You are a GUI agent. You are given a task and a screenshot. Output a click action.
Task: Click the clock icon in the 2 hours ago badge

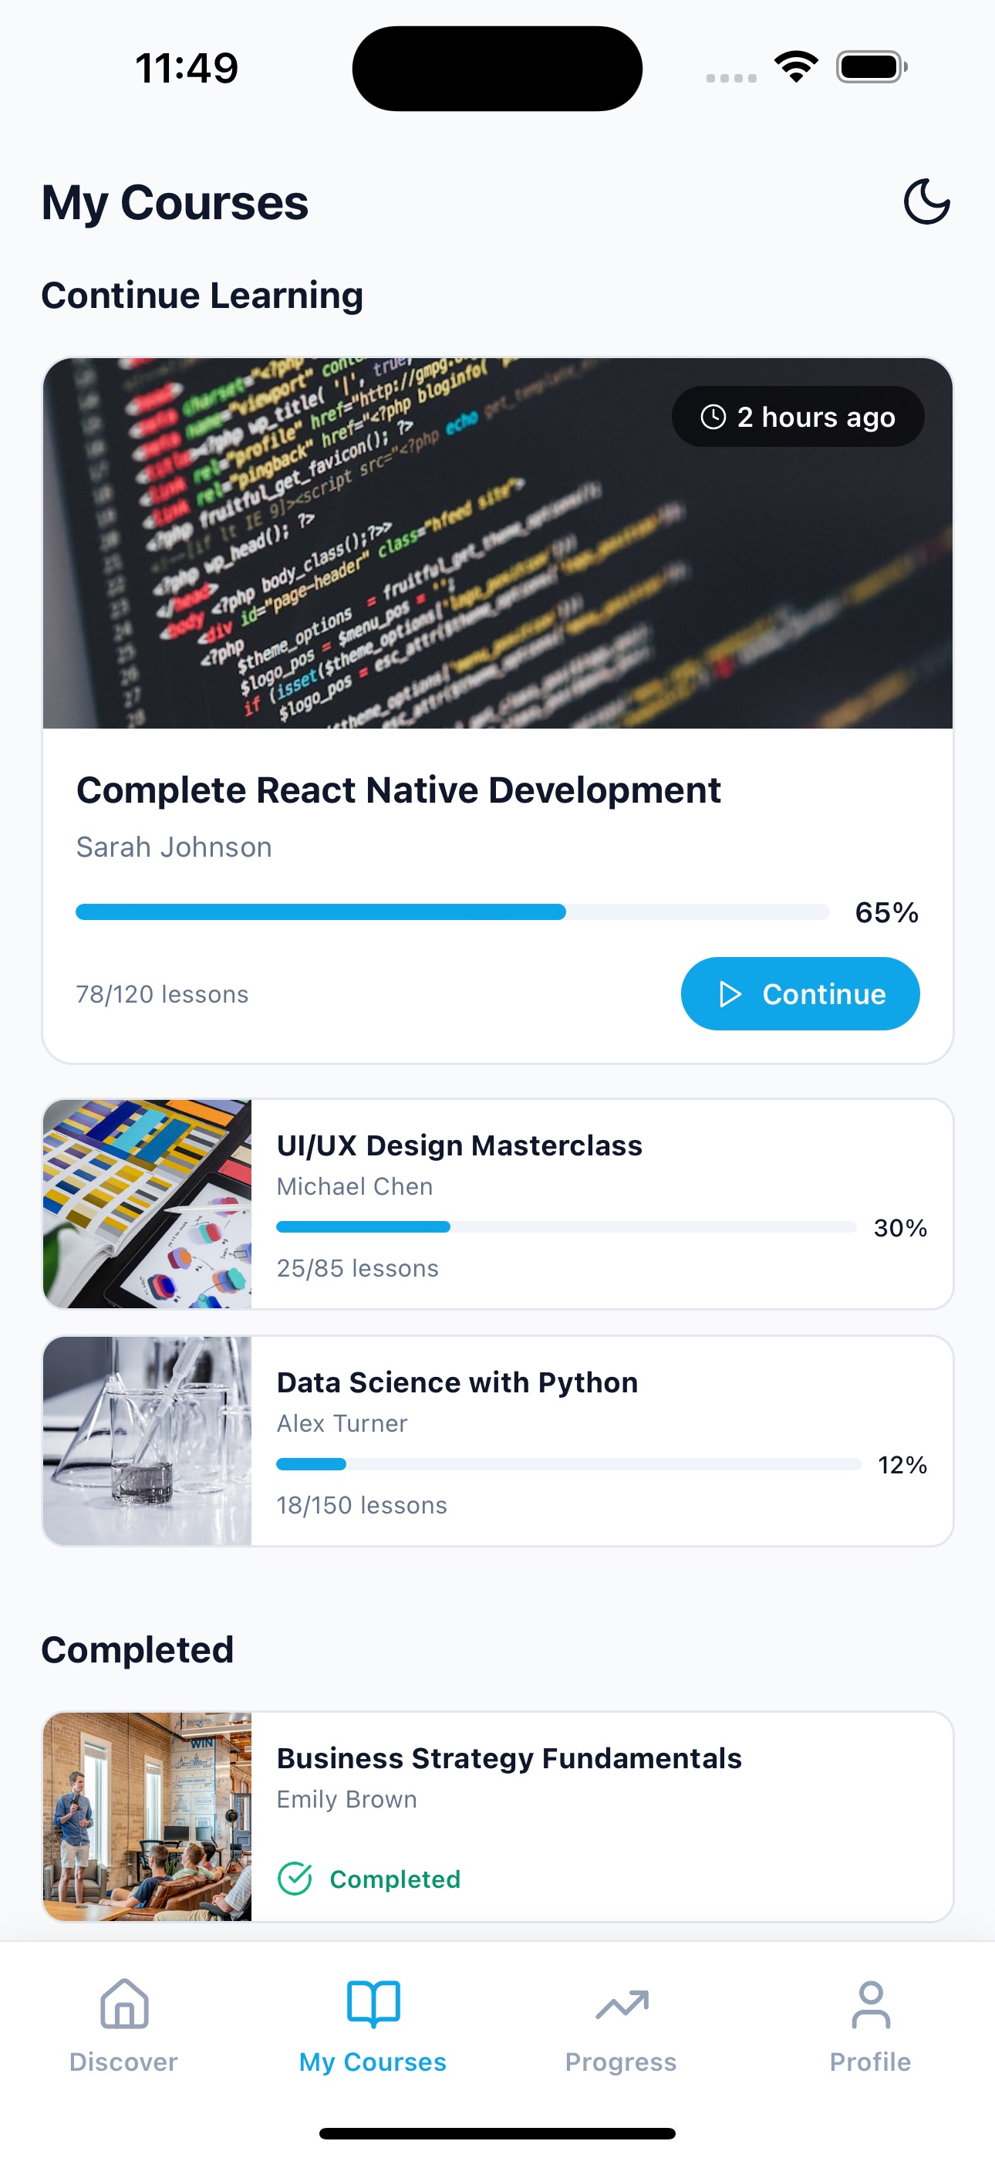[x=713, y=416]
